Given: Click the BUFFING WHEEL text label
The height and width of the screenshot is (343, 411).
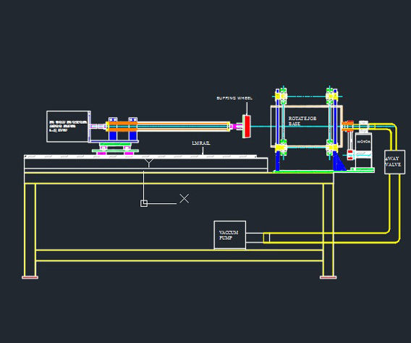Looking at the screenshot, I should pos(234,98).
